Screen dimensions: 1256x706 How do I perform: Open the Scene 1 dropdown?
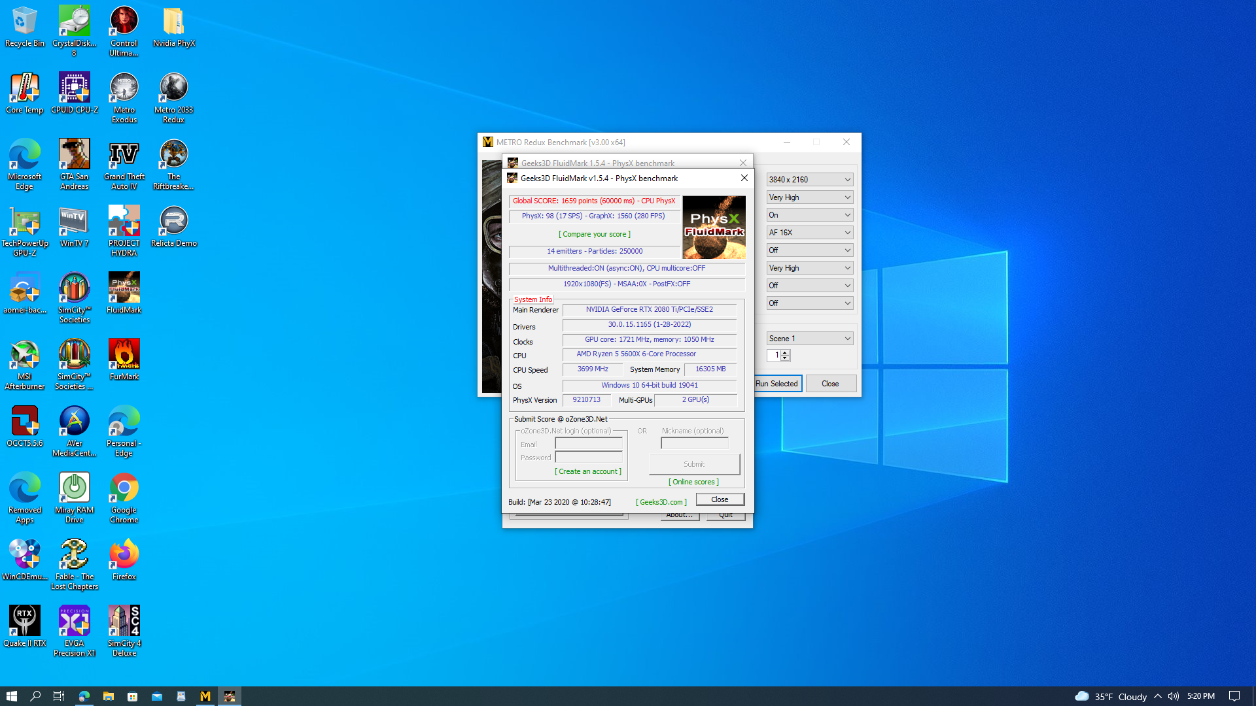(810, 338)
